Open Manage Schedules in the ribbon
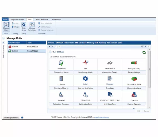 pos(32,27)
